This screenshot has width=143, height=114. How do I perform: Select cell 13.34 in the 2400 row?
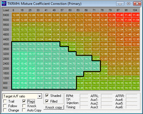click(104, 64)
